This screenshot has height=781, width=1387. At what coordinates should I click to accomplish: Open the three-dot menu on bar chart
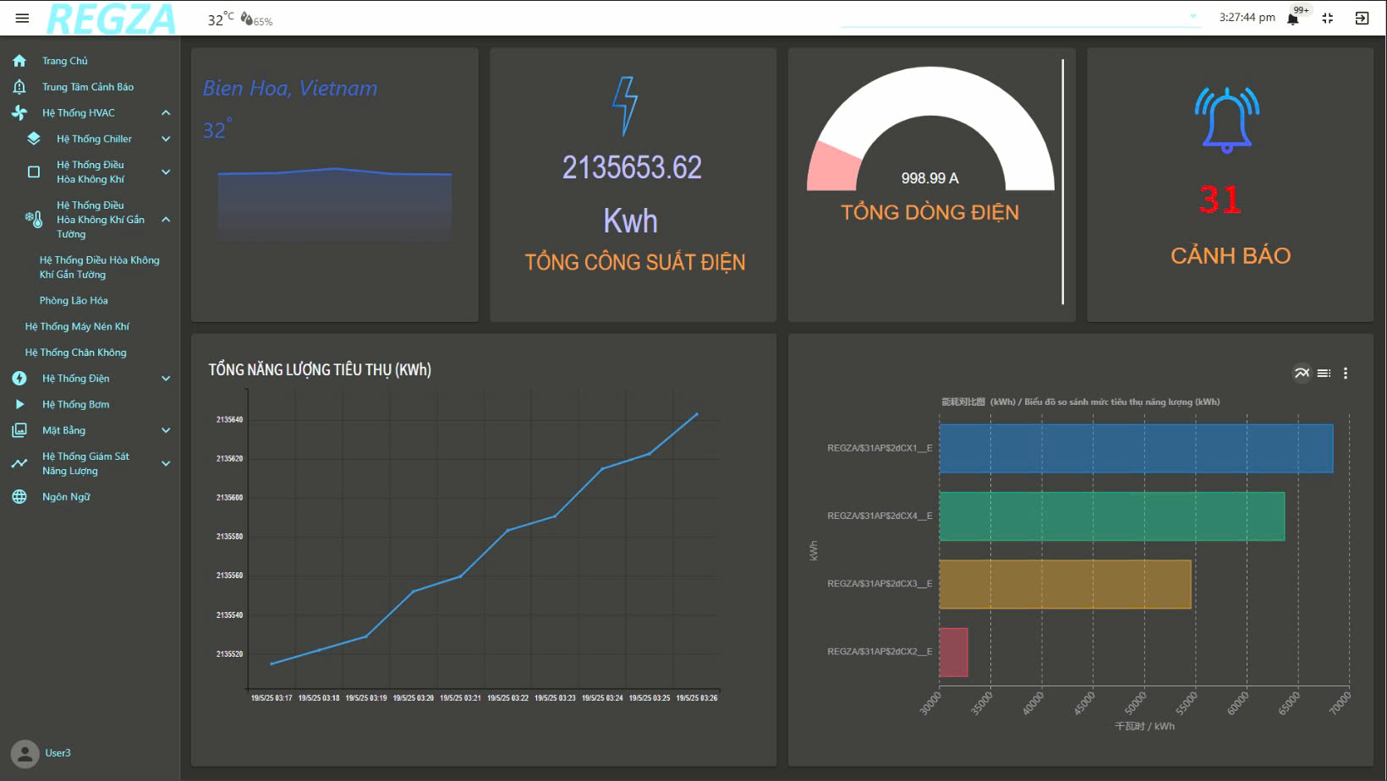coord(1346,373)
